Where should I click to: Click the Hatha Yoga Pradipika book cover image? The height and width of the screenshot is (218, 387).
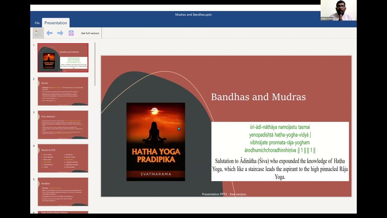156,142
